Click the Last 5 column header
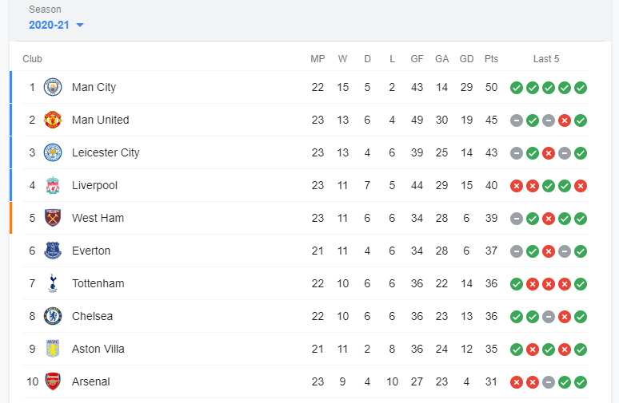Viewport: 619px width, 403px height. click(x=546, y=59)
